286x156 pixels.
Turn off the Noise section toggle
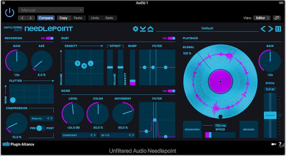pyautogui.click(x=172, y=91)
